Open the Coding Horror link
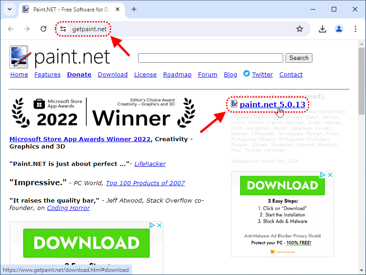Viewport: 366px width, 275px height. pyautogui.click(x=68, y=208)
